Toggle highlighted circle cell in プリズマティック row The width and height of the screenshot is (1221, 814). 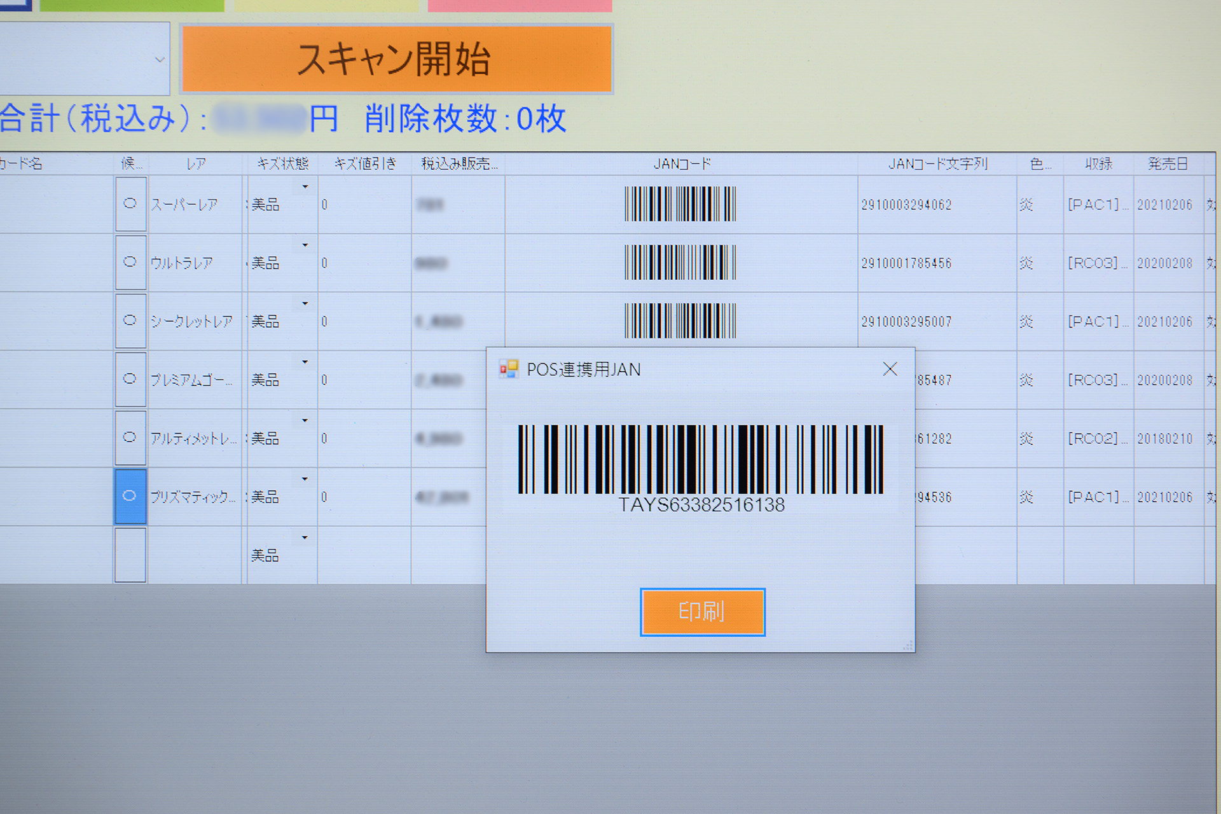coord(130,497)
